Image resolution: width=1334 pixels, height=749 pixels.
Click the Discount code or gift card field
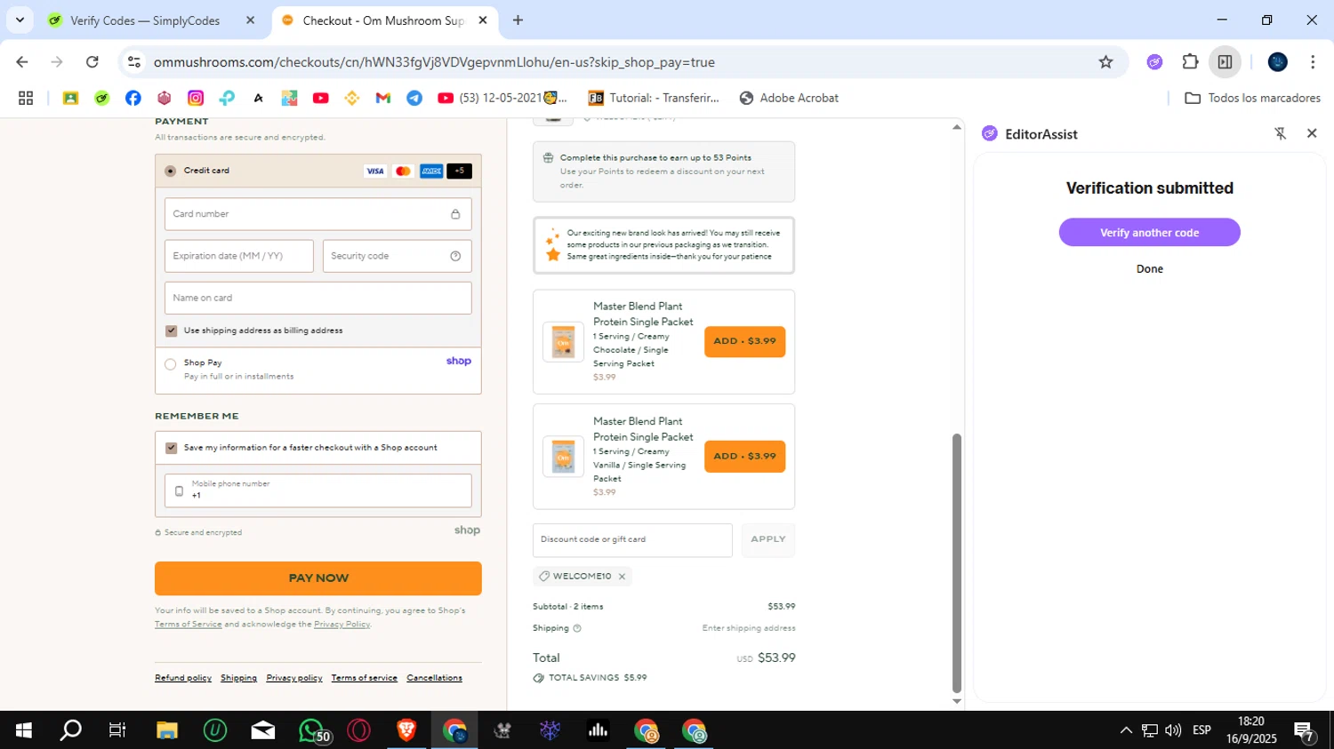(632, 539)
